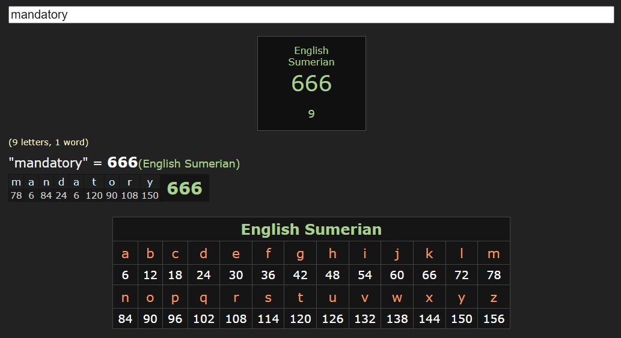Image resolution: width=621 pixels, height=338 pixels.
Task: Click value 72 in the cipher table
Action: (x=462, y=275)
